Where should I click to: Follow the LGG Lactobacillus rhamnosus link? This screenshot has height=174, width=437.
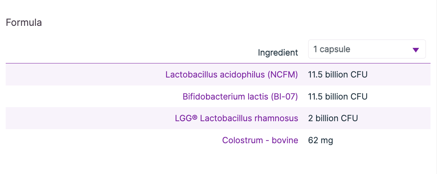pyautogui.click(x=236, y=118)
